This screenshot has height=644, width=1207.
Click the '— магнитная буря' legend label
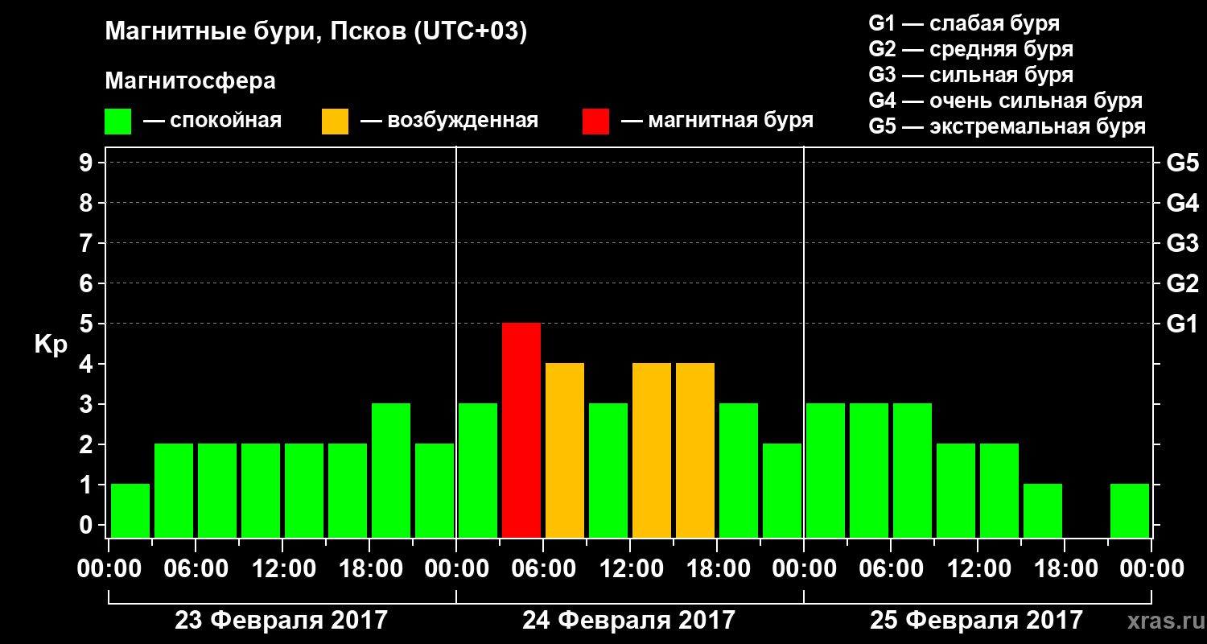tap(718, 121)
